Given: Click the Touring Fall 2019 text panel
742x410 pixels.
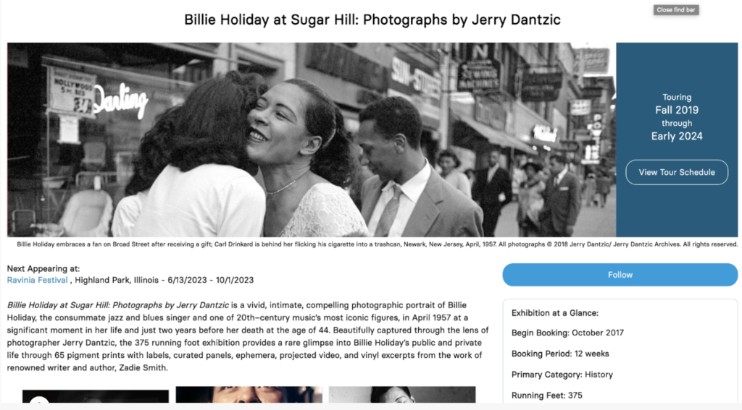Looking at the screenshot, I should (677, 116).
